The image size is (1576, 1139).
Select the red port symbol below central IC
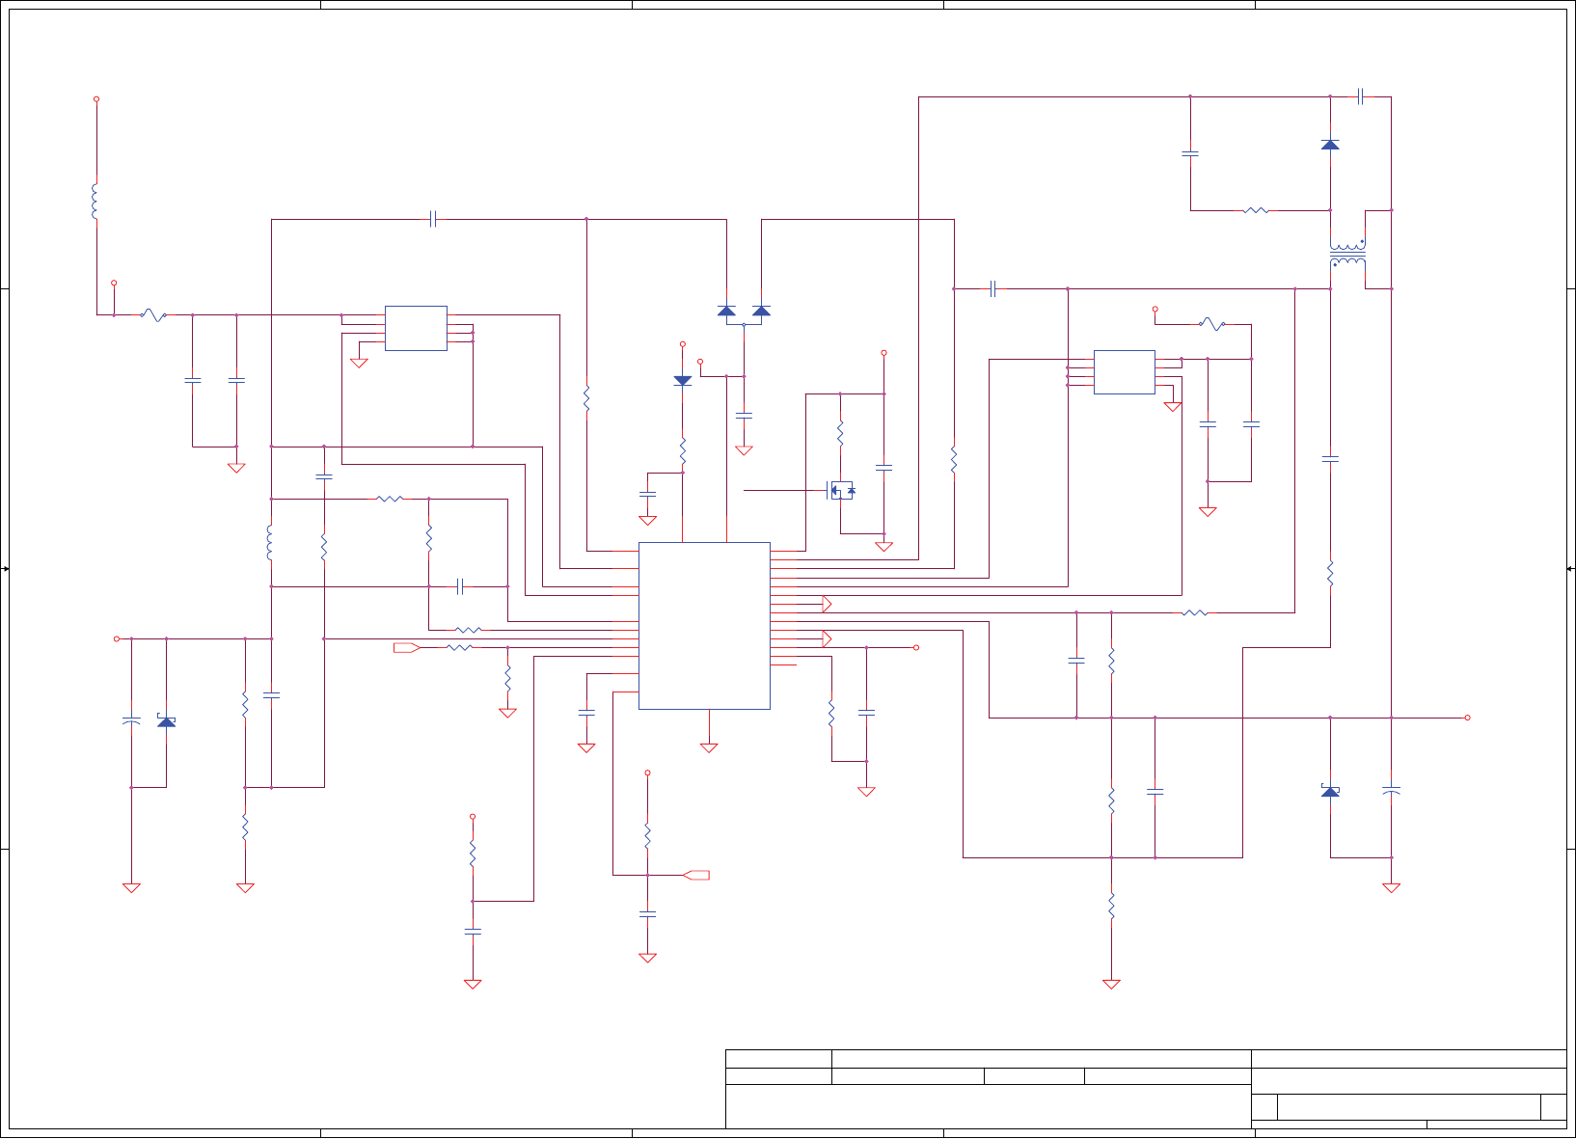(696, 875)
